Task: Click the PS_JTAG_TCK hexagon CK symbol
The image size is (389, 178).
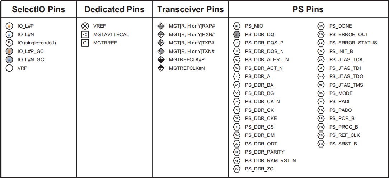Action: coord(321,60)
